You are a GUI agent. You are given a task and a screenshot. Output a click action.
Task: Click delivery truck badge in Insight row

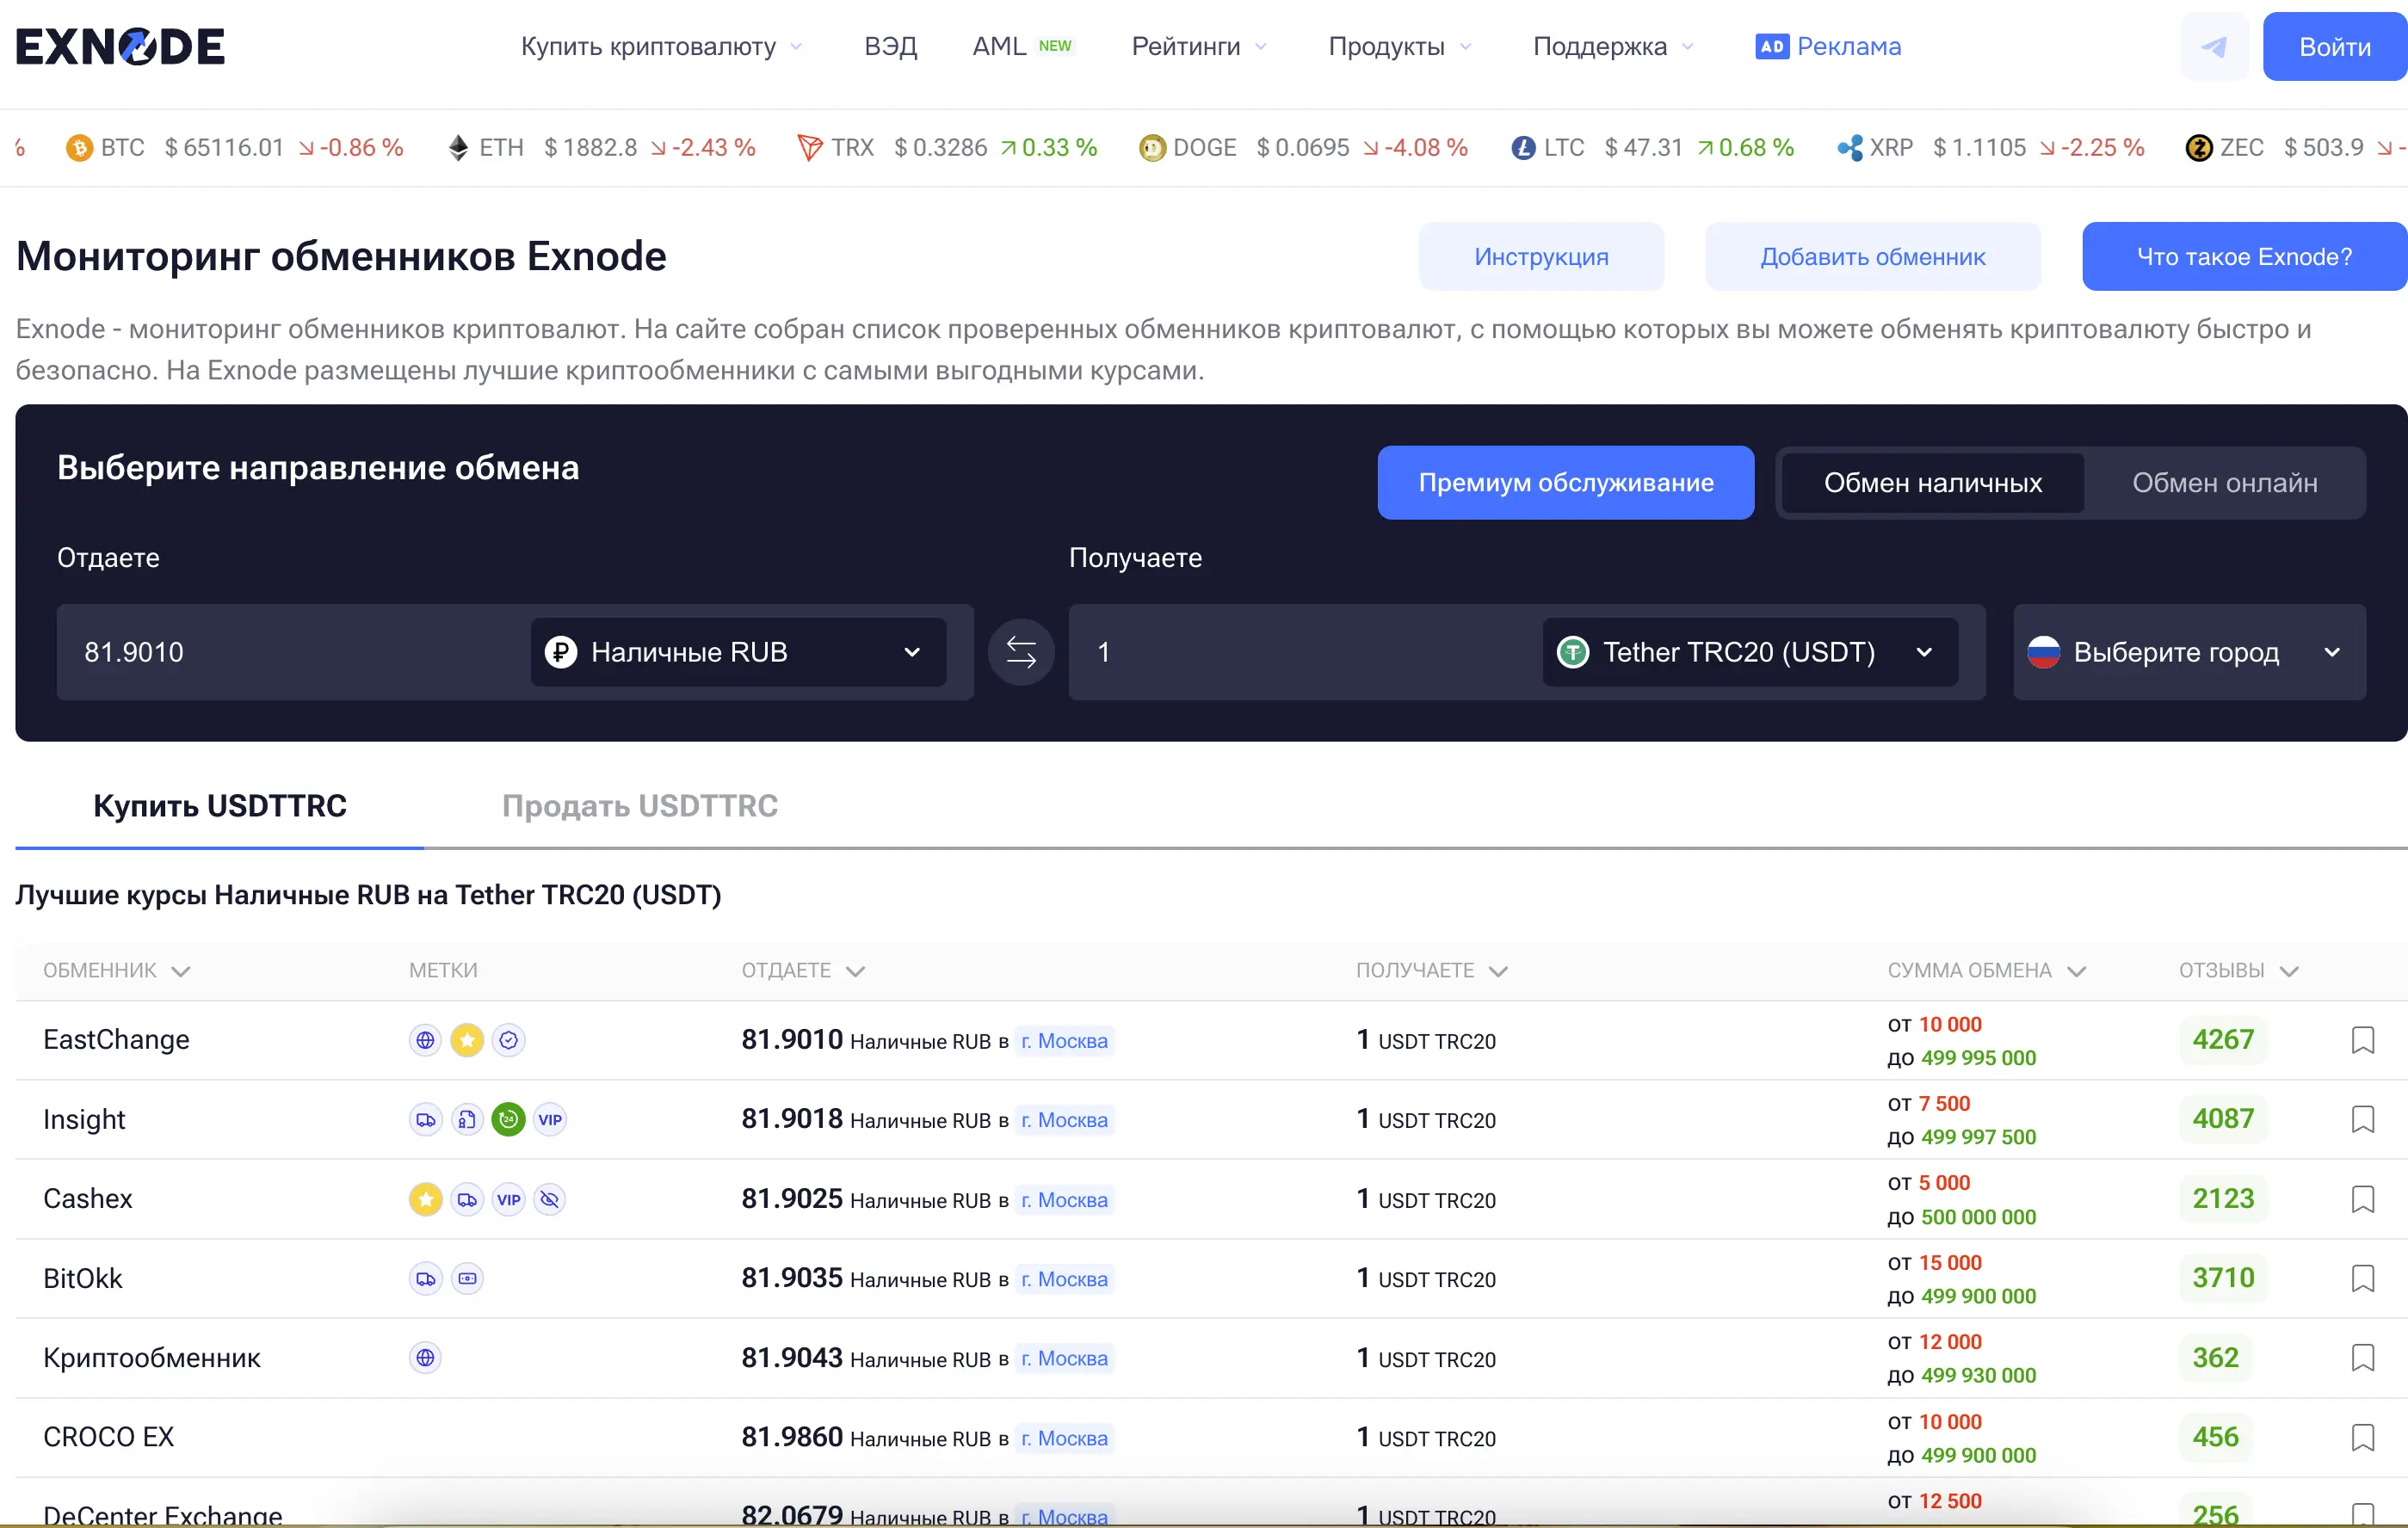(425, 1119)
